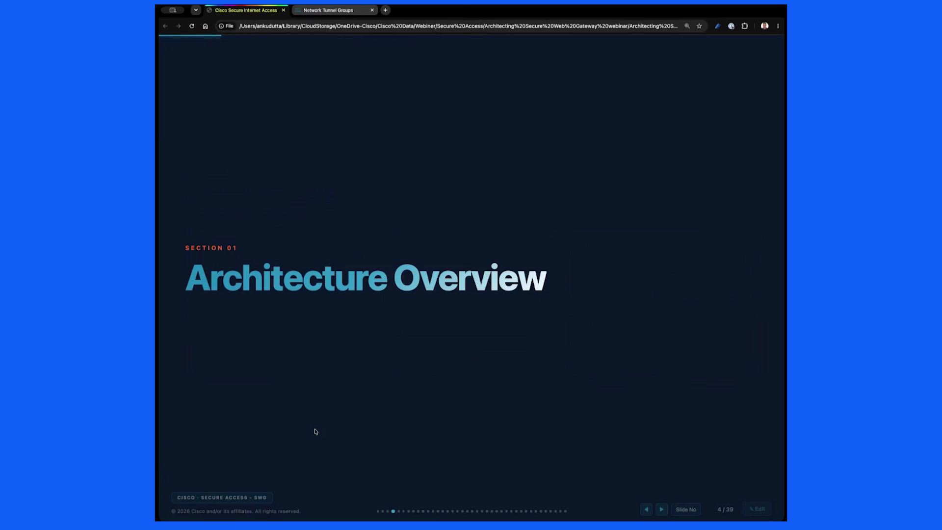Open the browser home page icon
942x530 pixels.
pyautogui.click(x=205, y=26)
